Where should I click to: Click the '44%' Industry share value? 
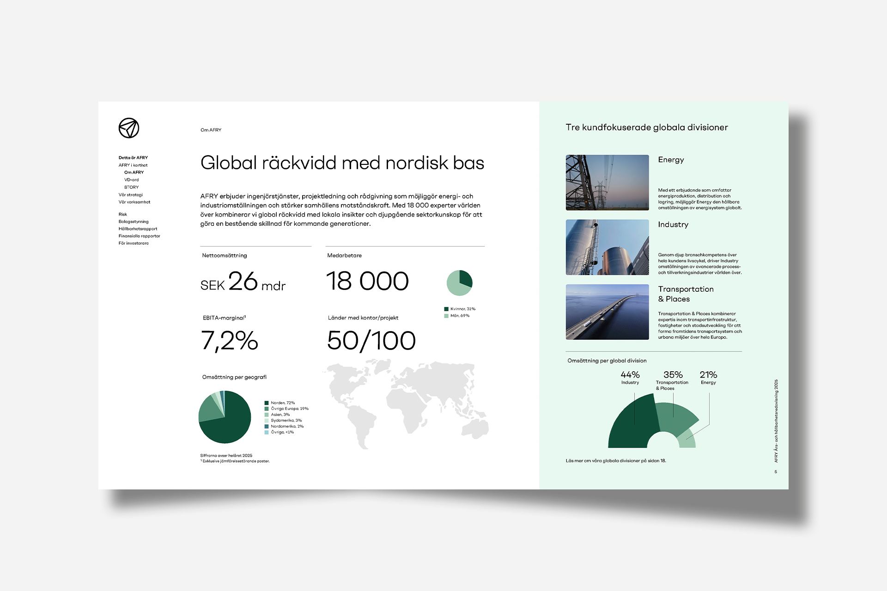pyautogui.click(x=630, y=375)
